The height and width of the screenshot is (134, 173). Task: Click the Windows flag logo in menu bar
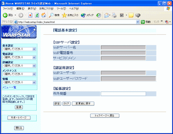point(168,9)
